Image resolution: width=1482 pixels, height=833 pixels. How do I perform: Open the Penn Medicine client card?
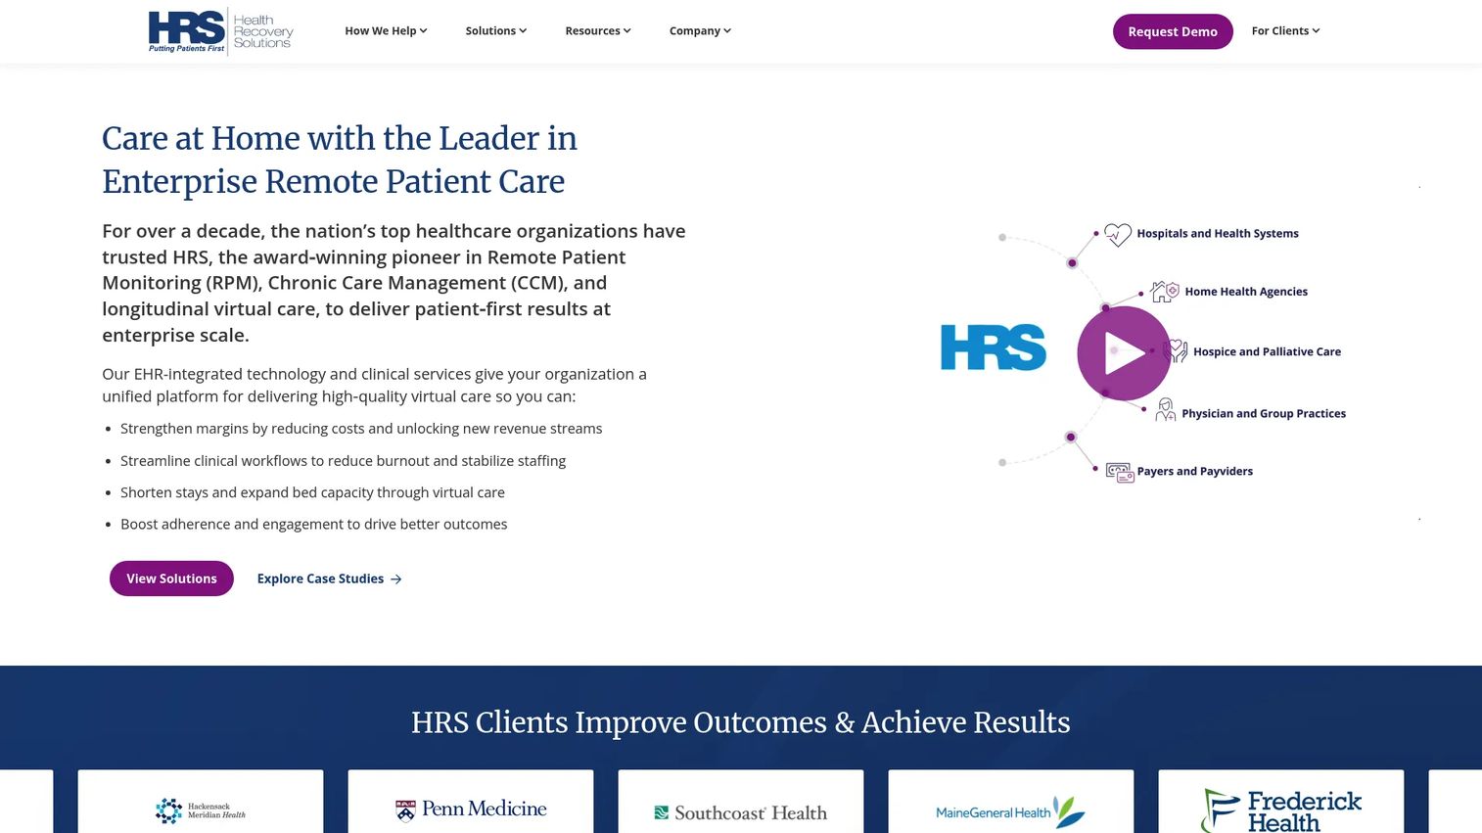[x=471, y=802]
